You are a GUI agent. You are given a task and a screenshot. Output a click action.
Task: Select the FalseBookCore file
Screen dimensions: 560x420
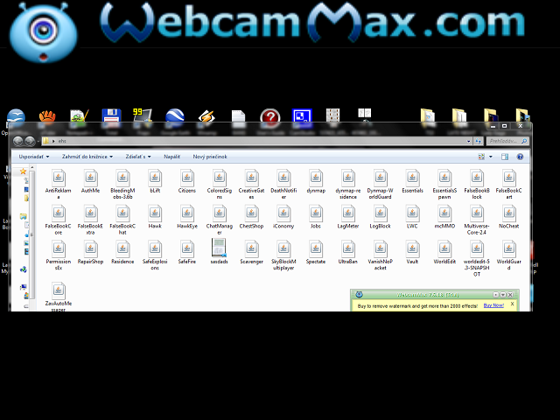tap(59, 220)
